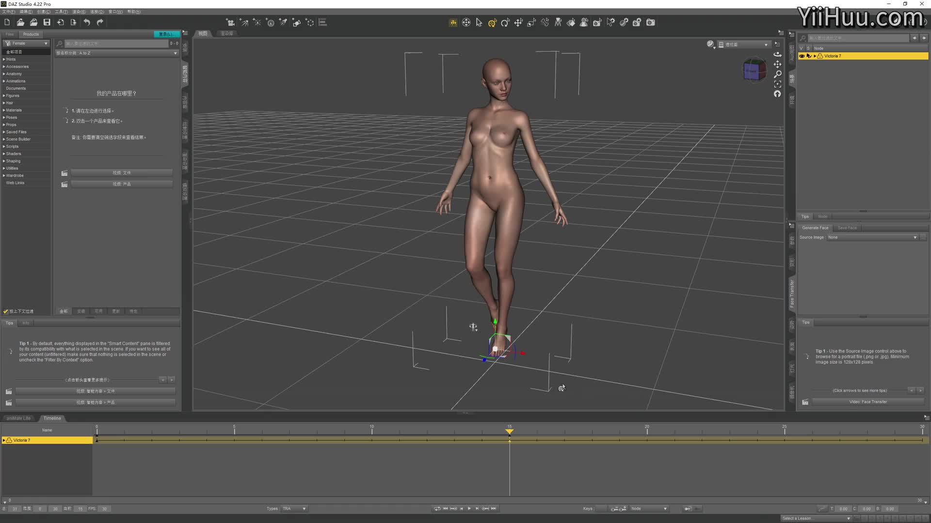
Task: Choose the Node Selection arrow tool
Action: [479, 23]
